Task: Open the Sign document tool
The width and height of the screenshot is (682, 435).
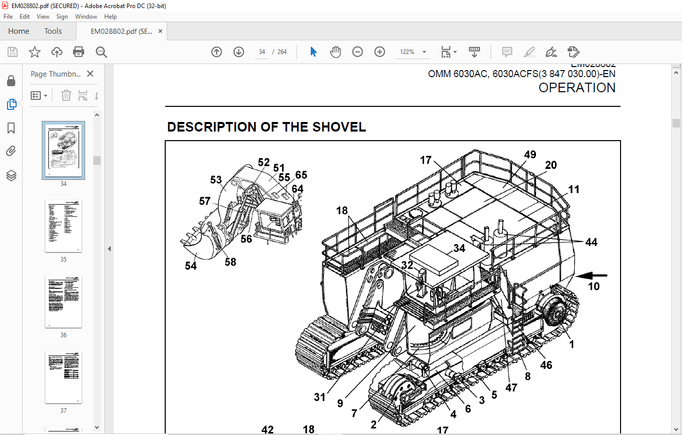Action: tap(551, 52)
